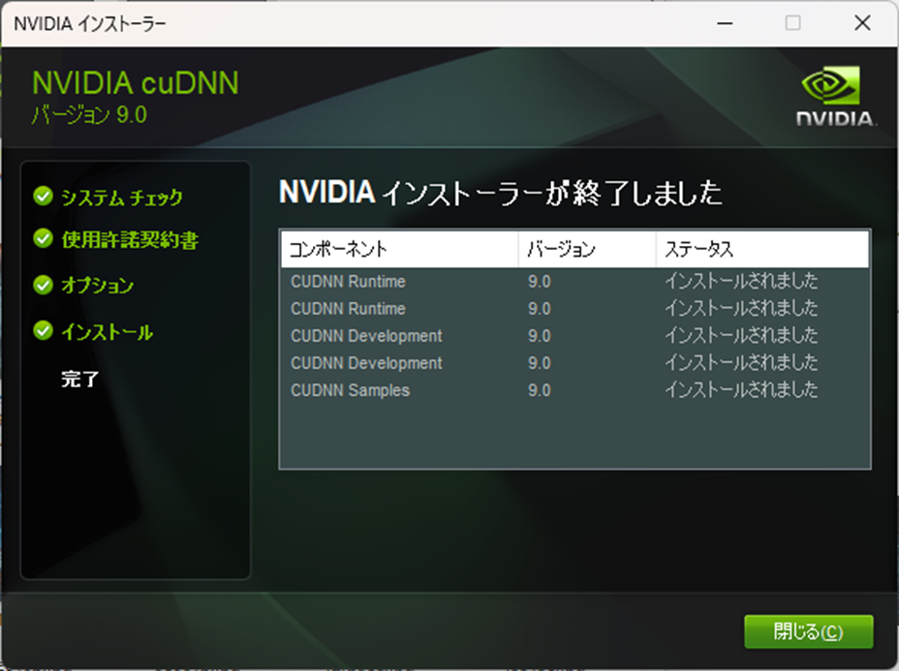
Task: Click the インストール step label
Action: (108, 332)
